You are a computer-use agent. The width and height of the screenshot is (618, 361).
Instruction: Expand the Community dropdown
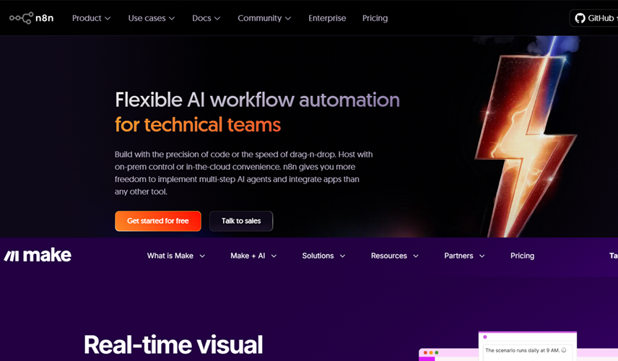pyautogui.click(x=264, y=18)
